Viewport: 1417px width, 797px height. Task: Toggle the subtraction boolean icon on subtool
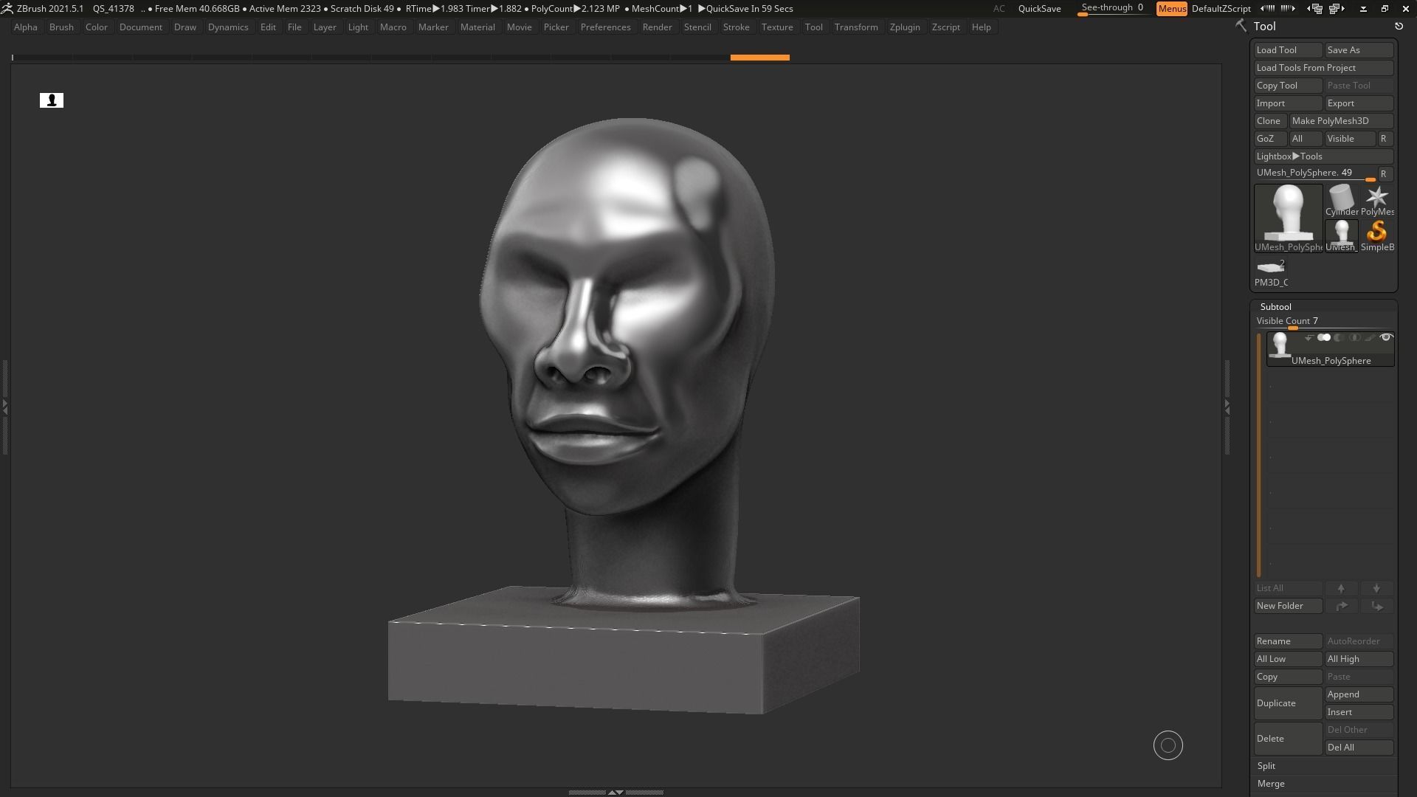(x=1339, y=338)
